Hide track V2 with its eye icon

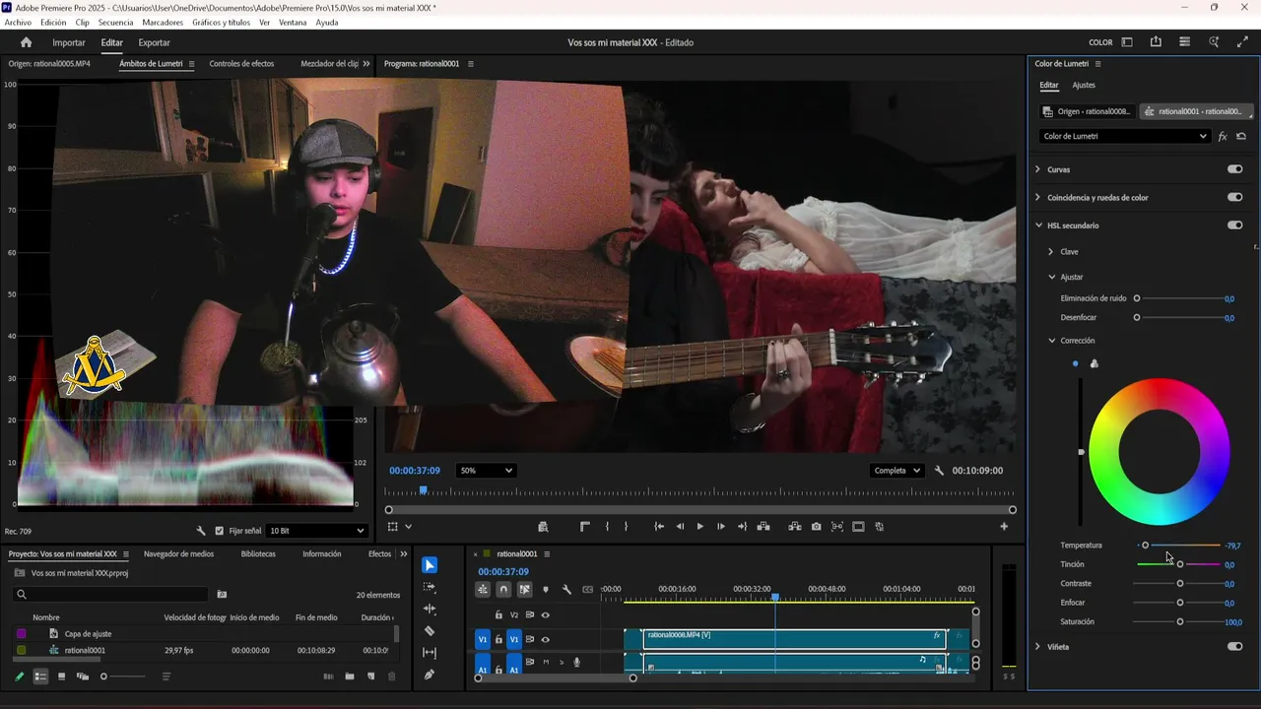545,614
